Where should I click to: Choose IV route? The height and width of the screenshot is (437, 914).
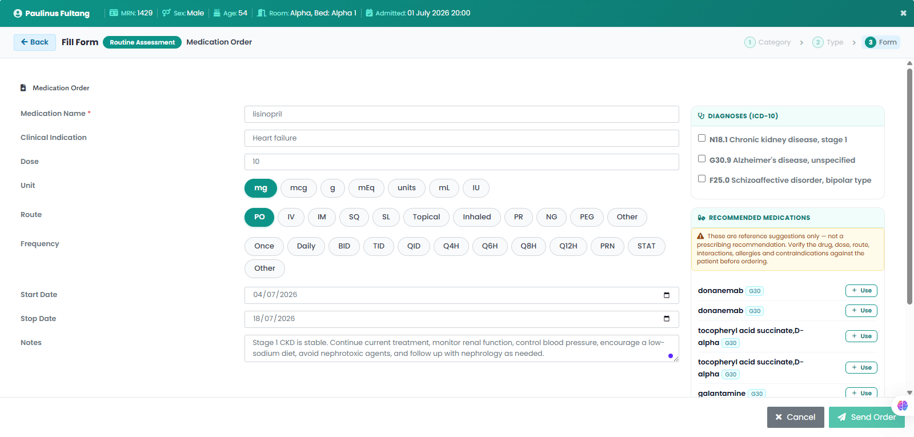point(291,217)
